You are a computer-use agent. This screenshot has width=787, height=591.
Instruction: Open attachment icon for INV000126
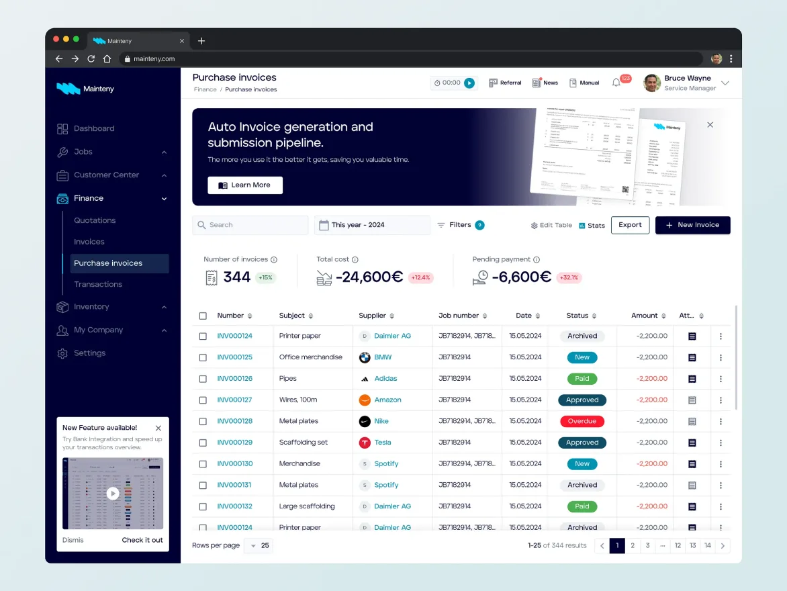(x=692, y=379)
